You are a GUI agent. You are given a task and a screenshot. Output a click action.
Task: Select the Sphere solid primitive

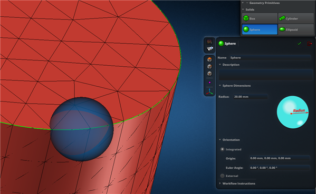260,29
